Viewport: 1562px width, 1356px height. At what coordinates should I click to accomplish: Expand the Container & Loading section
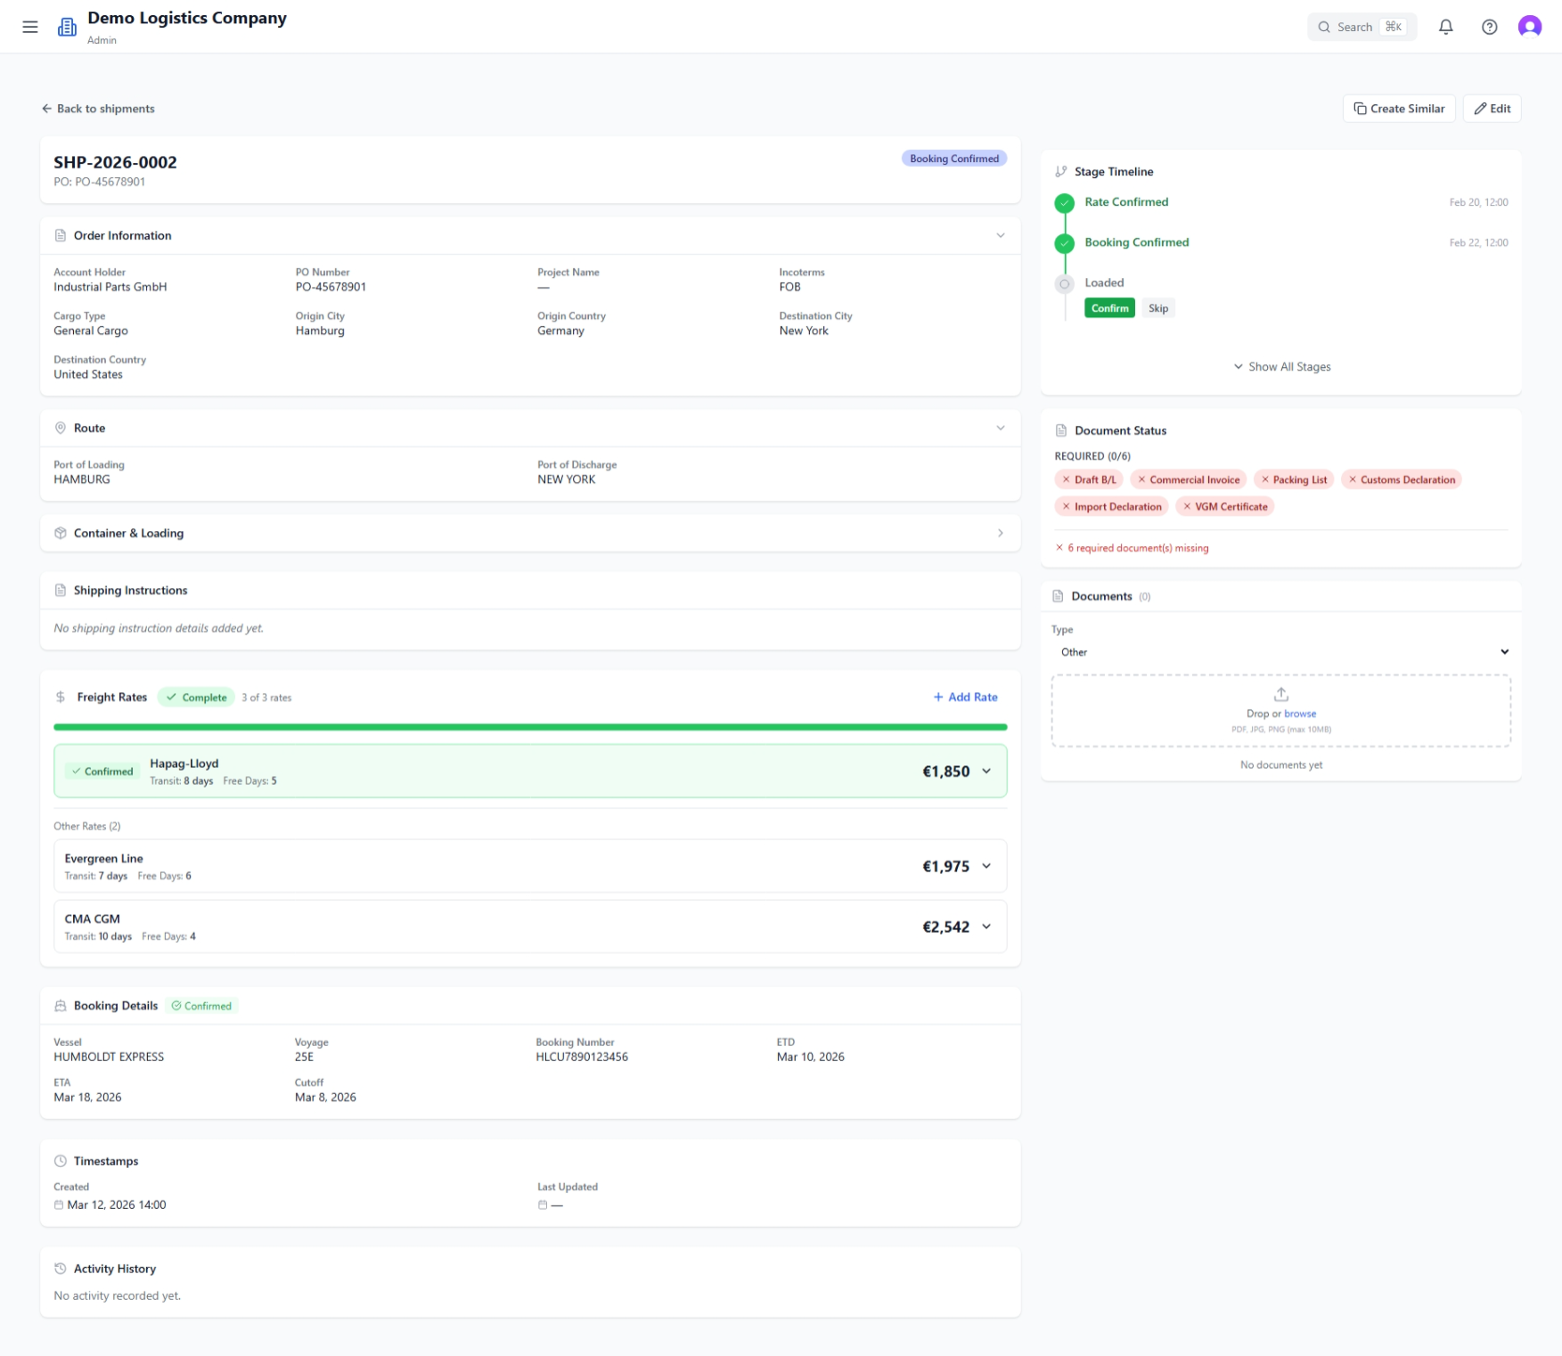[1000, 534]
